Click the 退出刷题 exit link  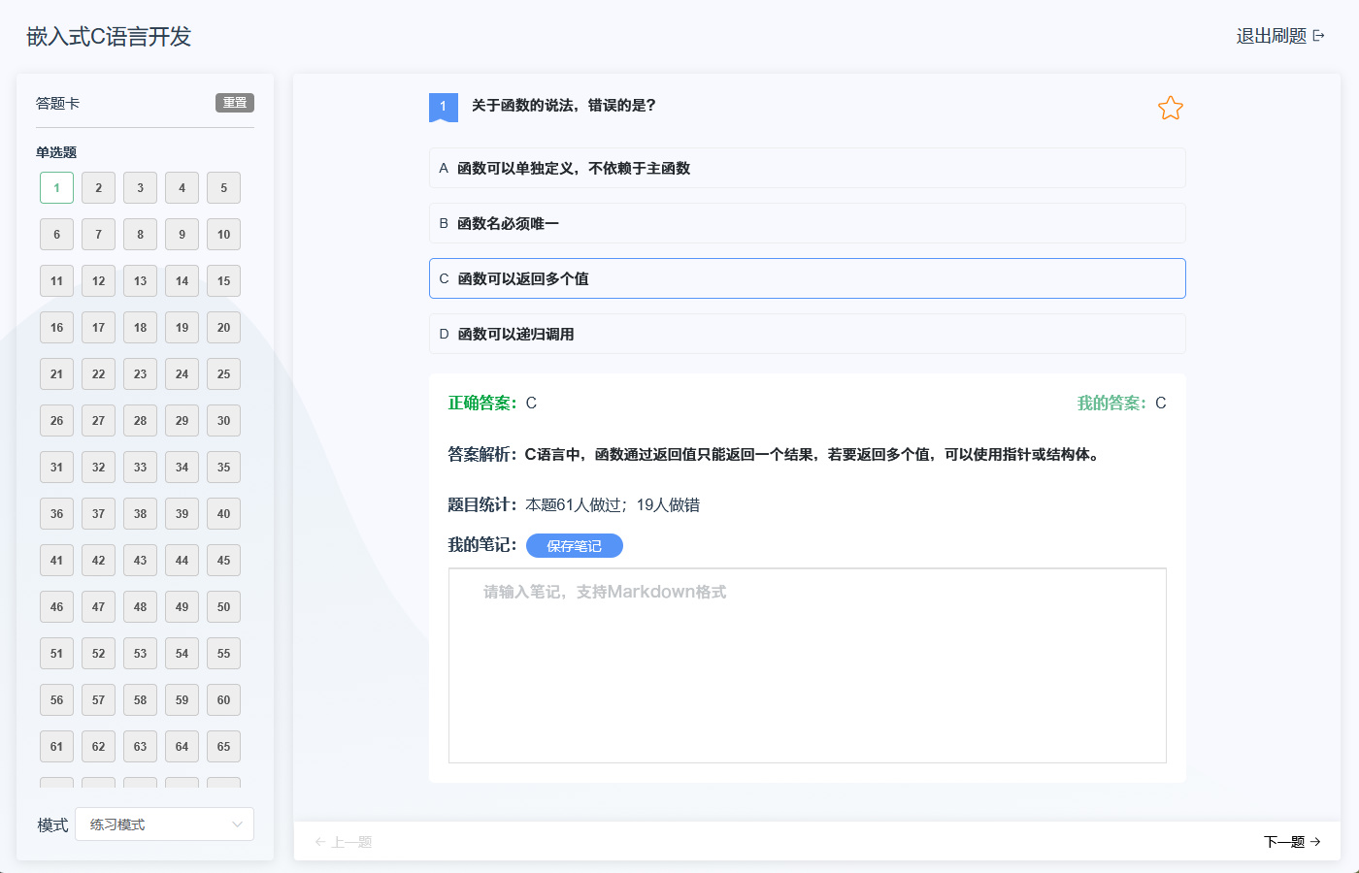click(1271, 36)
